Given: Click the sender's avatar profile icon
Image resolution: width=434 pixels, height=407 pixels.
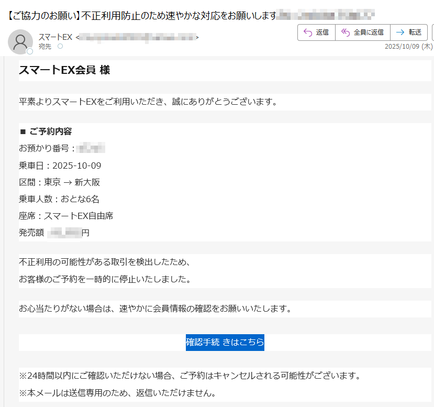Looking at the screenshot, I should (x=21, y=42).
